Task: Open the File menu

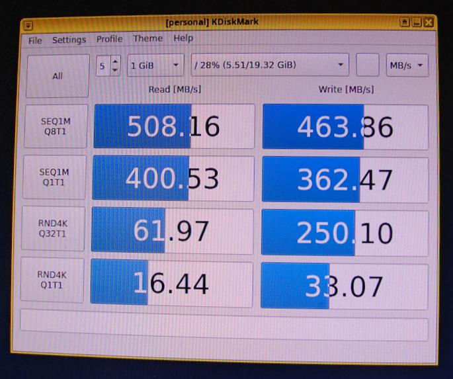Action: coord(35,40)
